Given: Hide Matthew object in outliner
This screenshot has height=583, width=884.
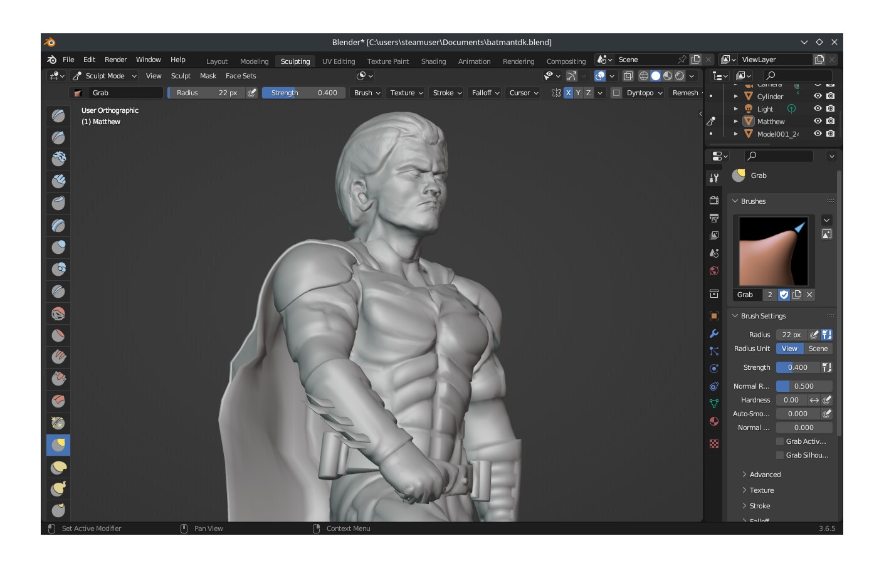Looking at the screenshot, I should 818,121.
